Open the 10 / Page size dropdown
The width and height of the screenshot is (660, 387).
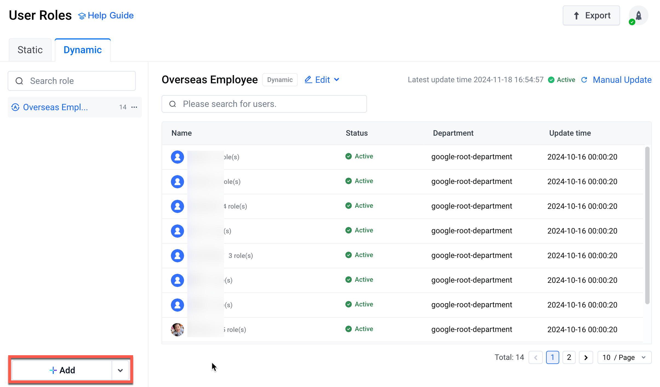pos(624,357)
